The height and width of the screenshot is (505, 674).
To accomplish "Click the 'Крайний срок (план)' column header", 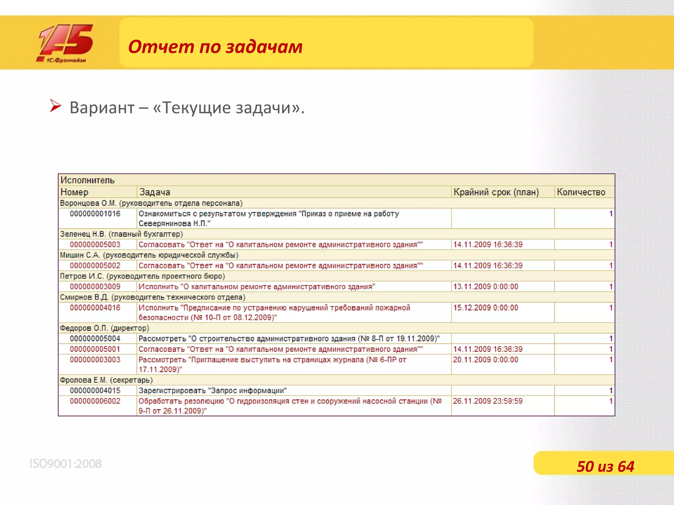I will click(503, 192).
